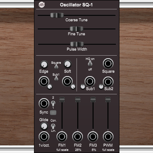Click the Coarse Tune label
The height and width of the screenshot is (153, 153).
pyautogui.click(x=76, y=20)
